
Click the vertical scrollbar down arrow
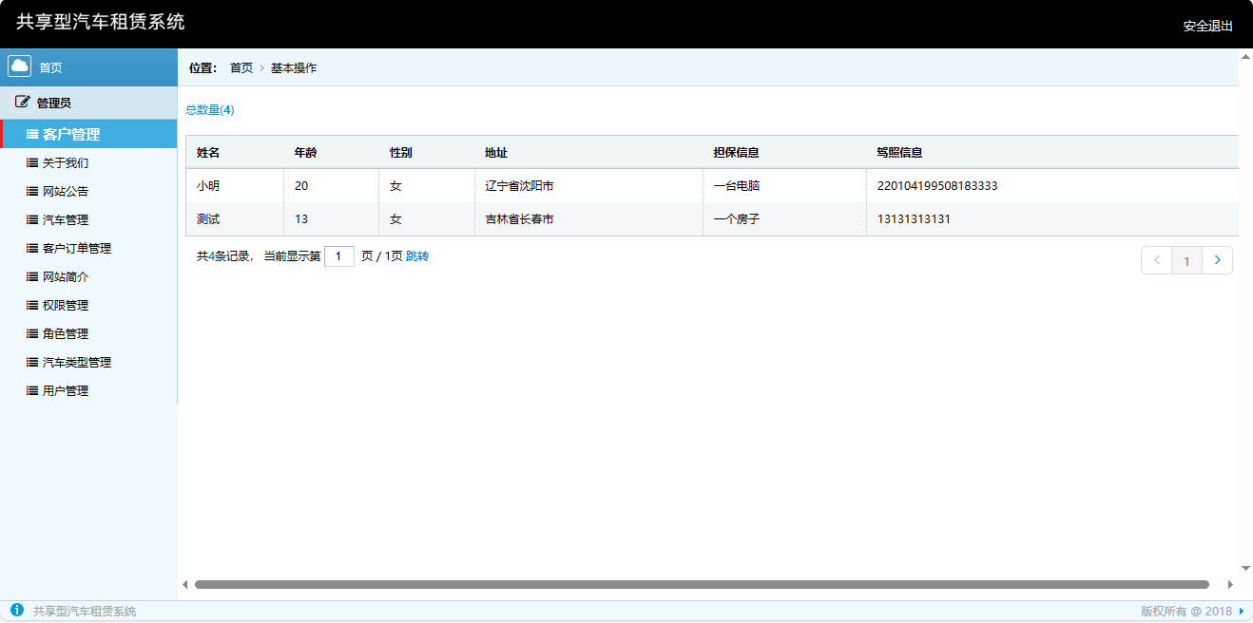(1245, 568)
